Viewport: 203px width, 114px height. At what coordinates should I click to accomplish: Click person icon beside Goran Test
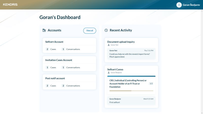click(109, 45)
